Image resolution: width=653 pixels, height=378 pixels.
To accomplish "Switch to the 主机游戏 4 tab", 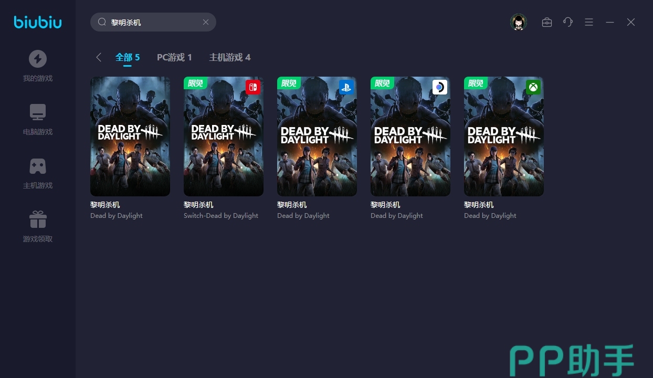I will pyautogui.click(x=229, y=57).
